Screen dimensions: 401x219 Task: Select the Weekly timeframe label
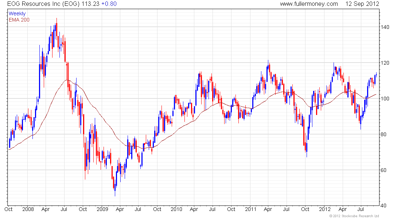click(x=17, y=14)
